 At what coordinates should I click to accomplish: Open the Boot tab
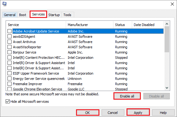tap(22, 15)
